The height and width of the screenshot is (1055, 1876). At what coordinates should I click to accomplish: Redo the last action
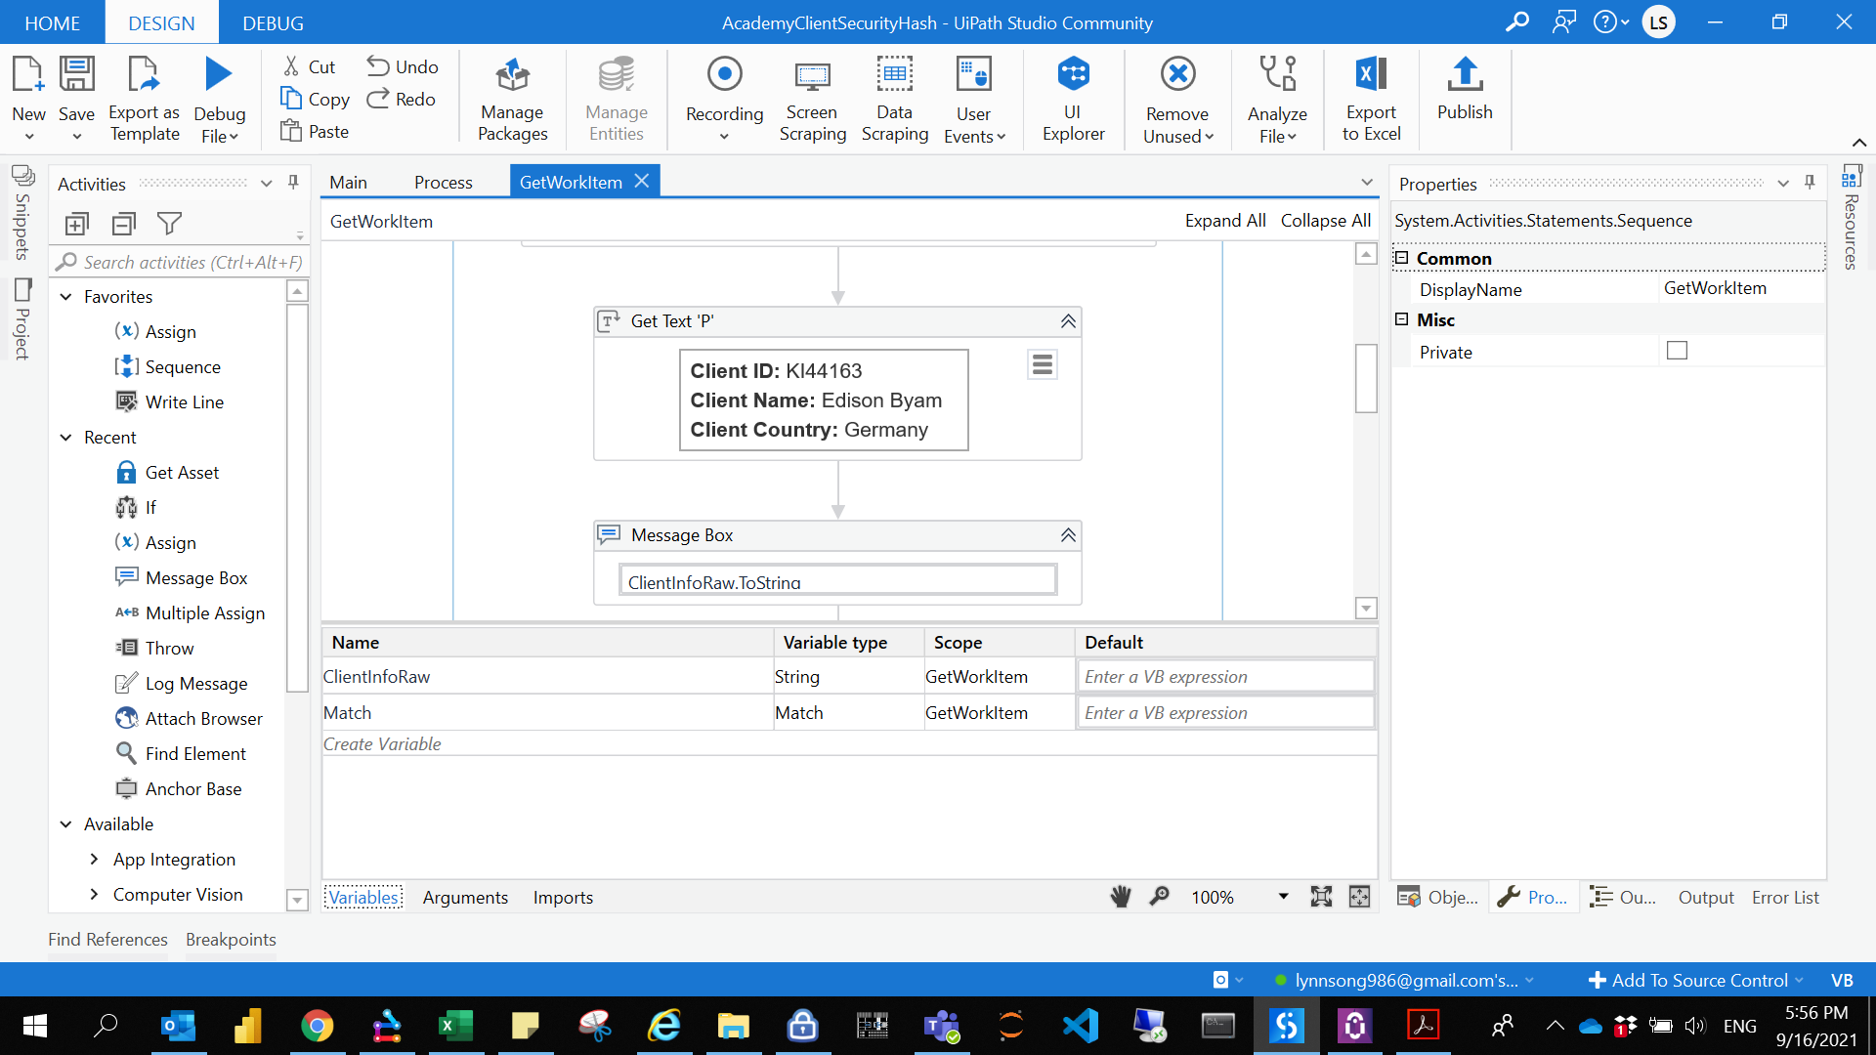[x=401, y=99]
